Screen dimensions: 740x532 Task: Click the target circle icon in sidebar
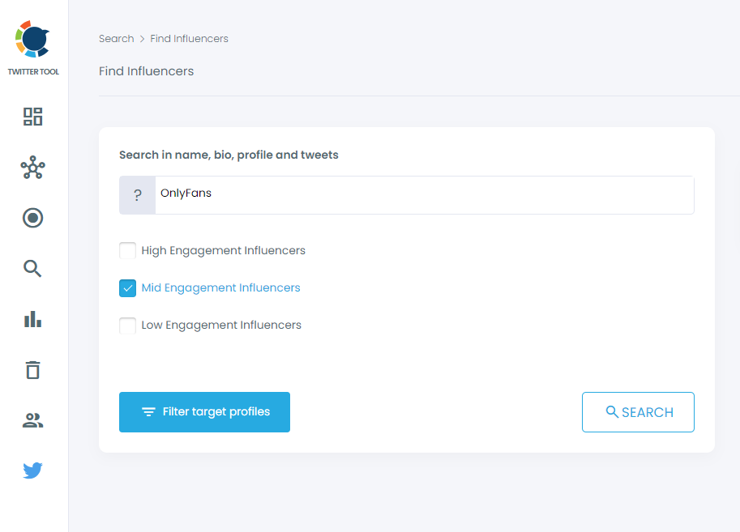tap(32, 218)
